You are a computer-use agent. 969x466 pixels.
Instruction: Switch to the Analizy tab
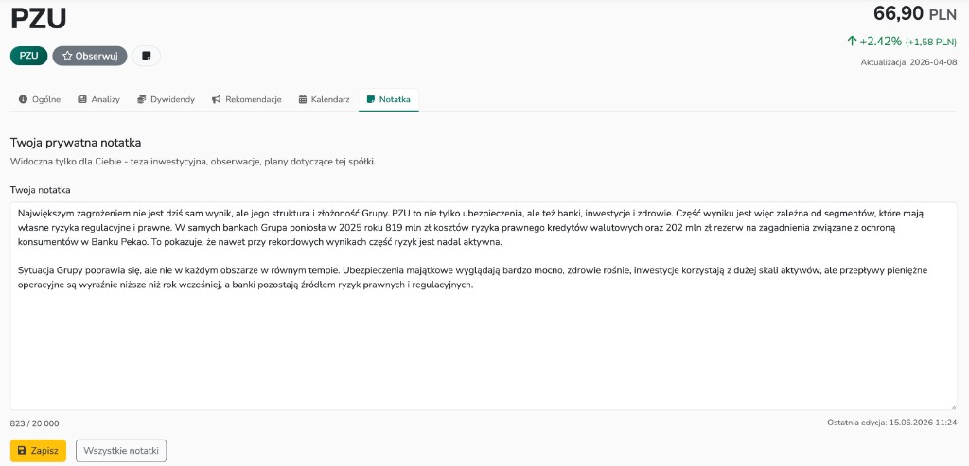coord(98,99)
